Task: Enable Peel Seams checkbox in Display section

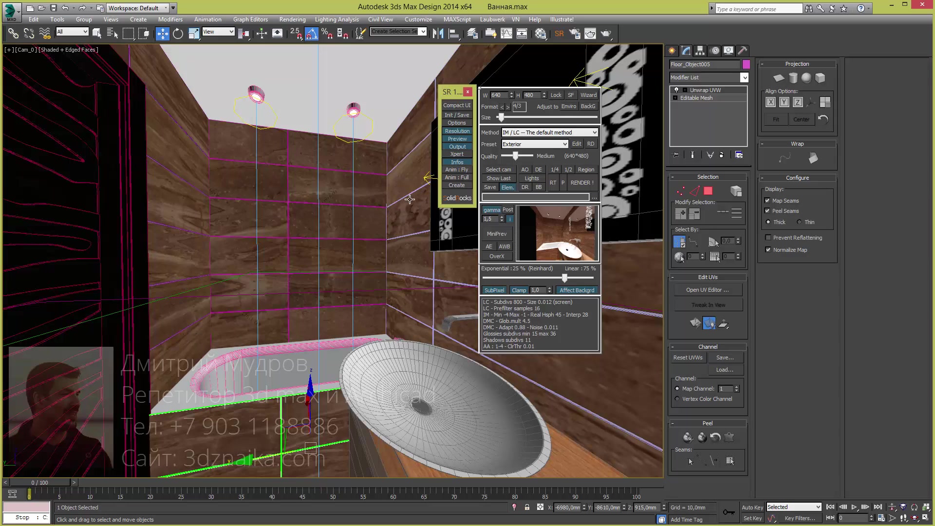Action: click(x=768, y=211)
